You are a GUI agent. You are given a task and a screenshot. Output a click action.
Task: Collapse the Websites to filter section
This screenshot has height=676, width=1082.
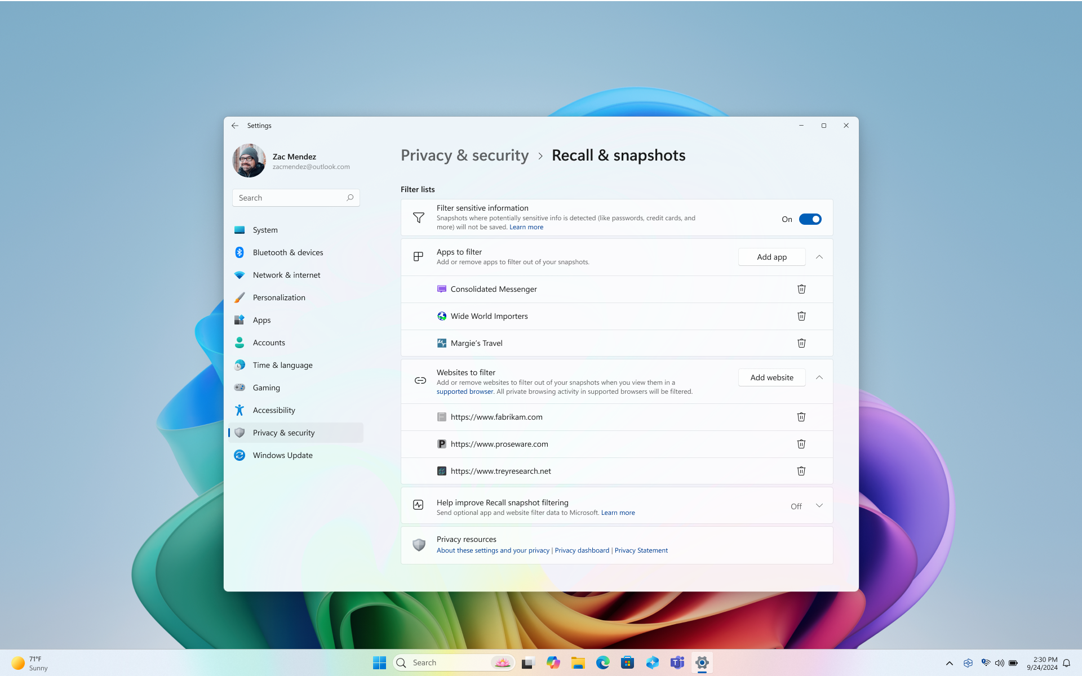tap(819, 377)
